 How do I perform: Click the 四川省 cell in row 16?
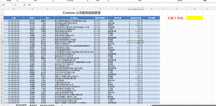pyautogui.click(x=47, y=48)
